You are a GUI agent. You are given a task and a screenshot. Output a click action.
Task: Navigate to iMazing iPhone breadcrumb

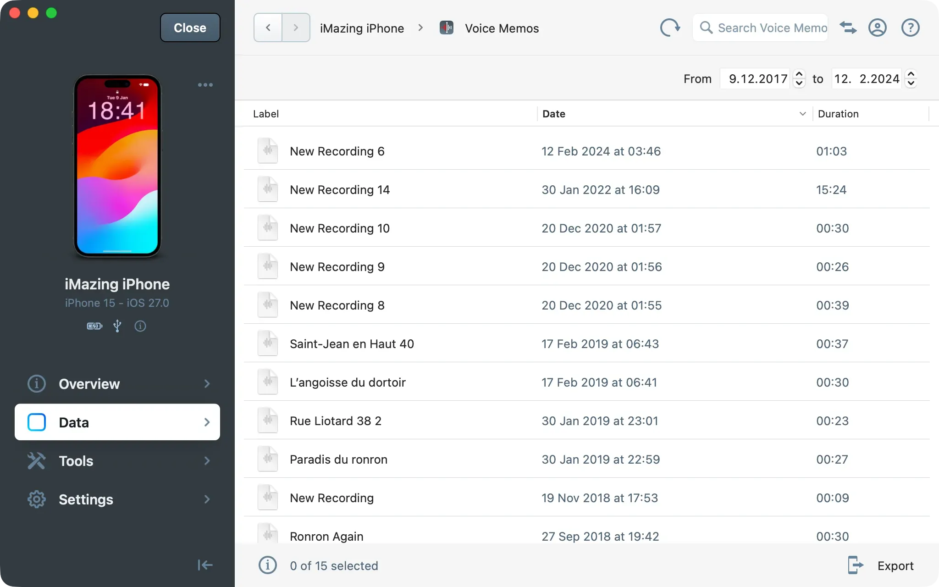click(362, 28)
